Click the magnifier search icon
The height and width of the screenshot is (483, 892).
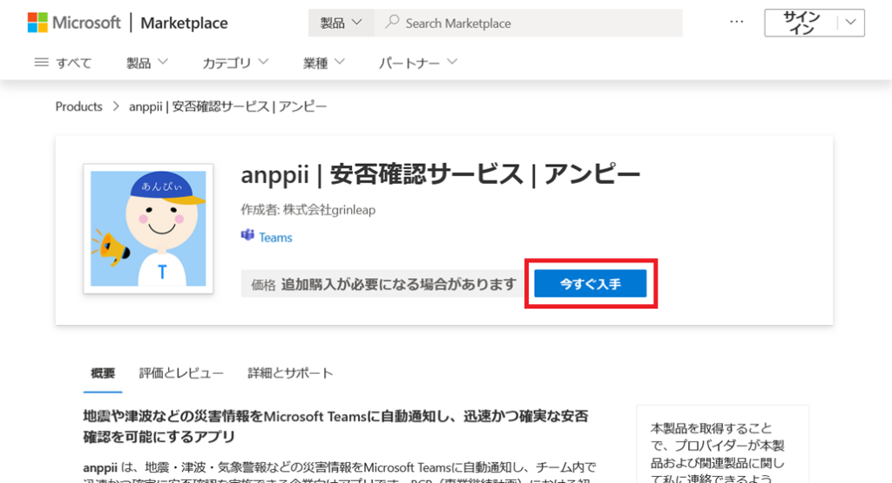coord(392,22)
